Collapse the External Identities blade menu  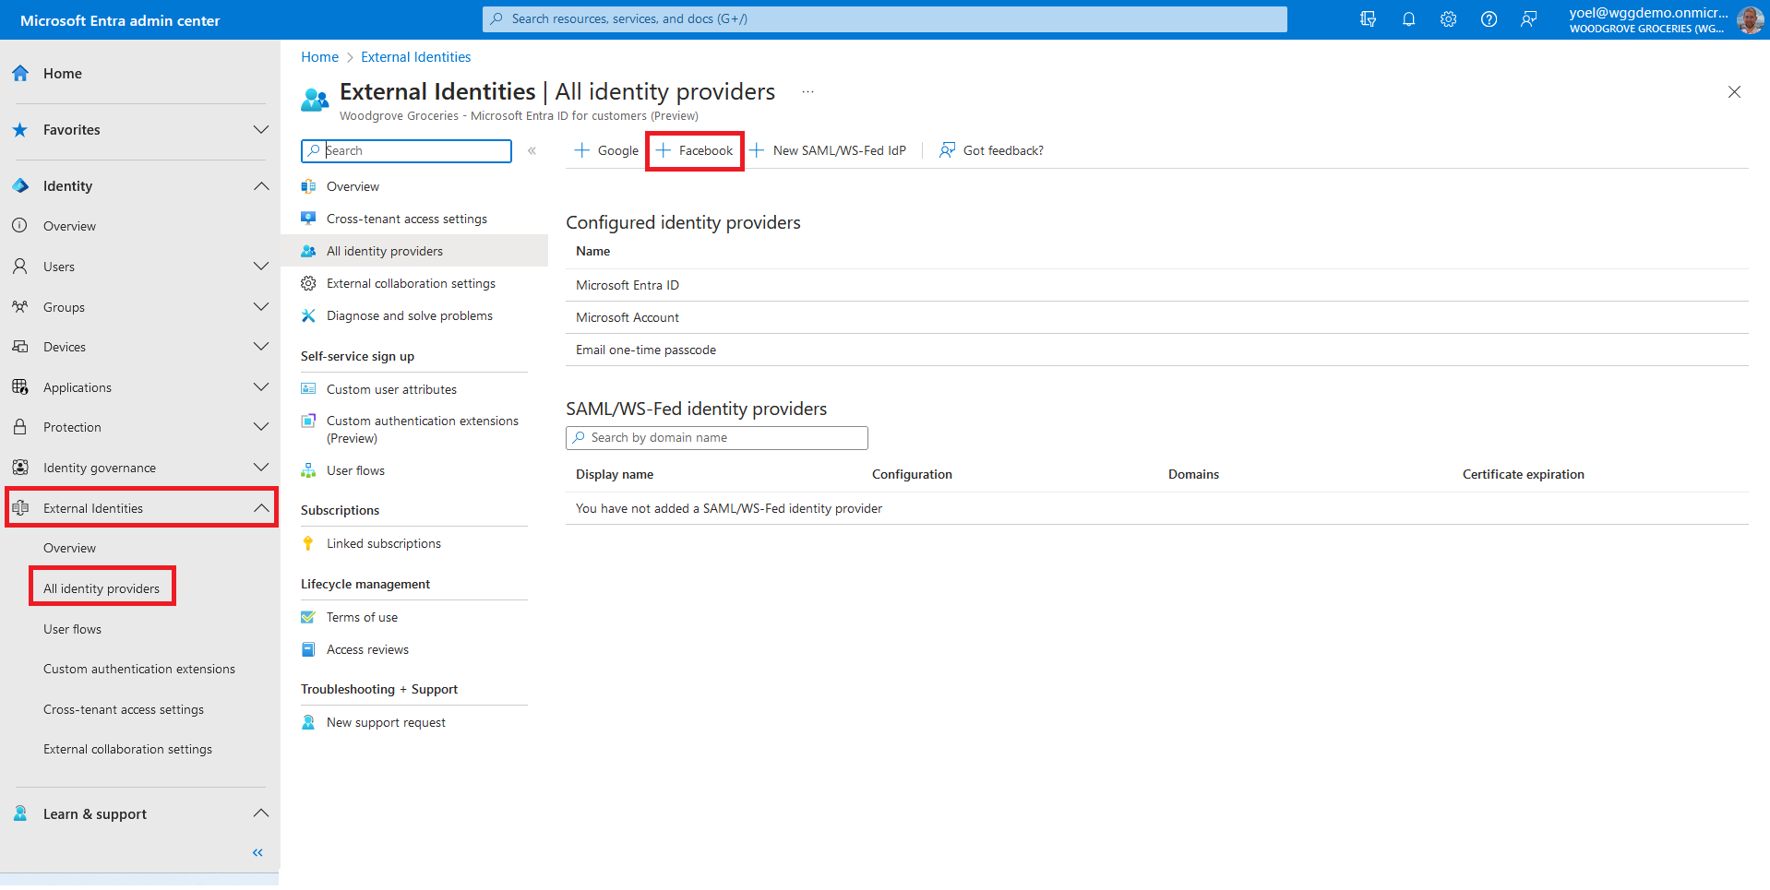(x=532, y=150)
